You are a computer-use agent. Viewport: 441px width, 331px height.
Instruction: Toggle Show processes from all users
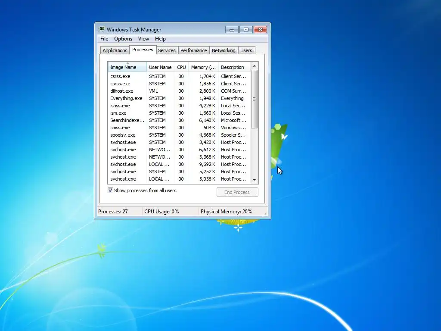110,190
